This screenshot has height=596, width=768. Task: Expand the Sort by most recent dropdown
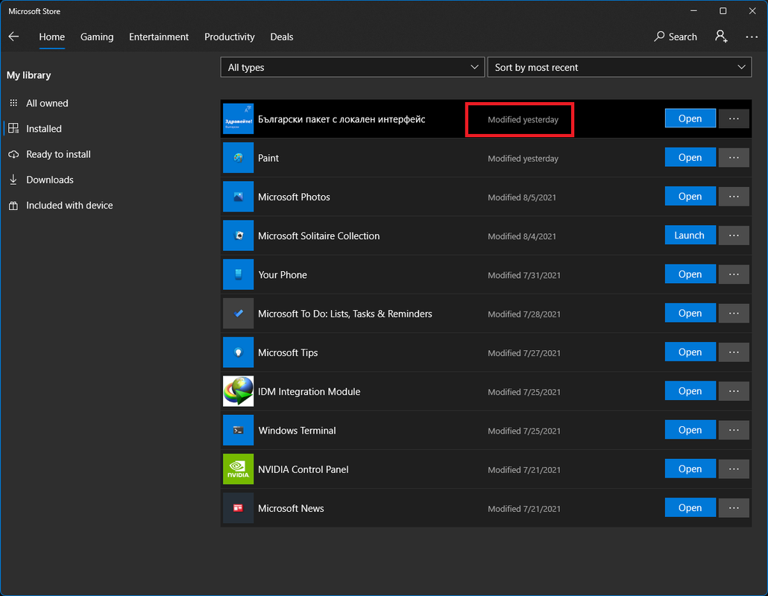(x=619, y=67)
